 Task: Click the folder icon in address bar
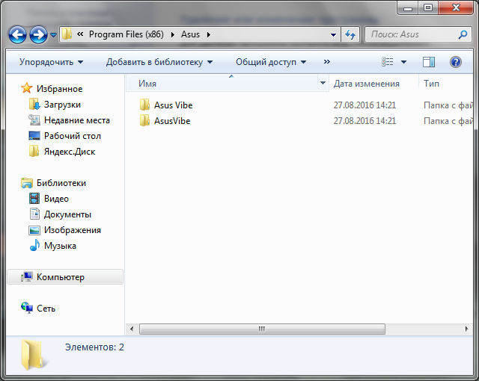(x=67, y=34)
